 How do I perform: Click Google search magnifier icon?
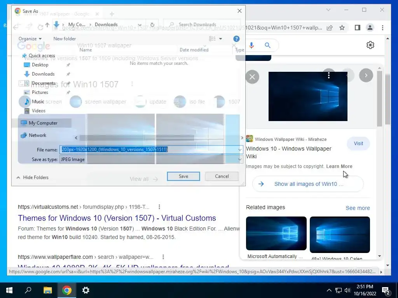coord(267,45)
